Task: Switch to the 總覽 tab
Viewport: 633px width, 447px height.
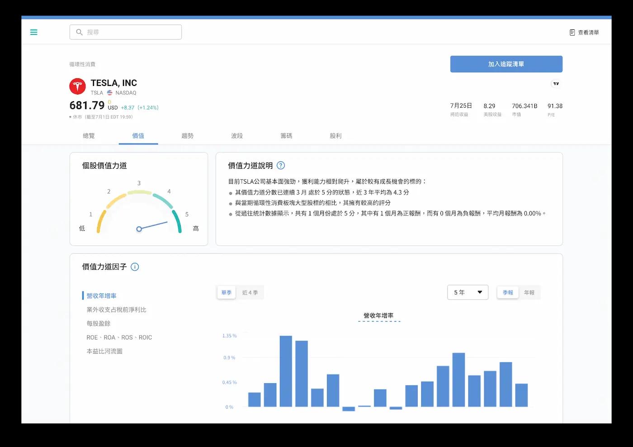Action: [89, 136]
